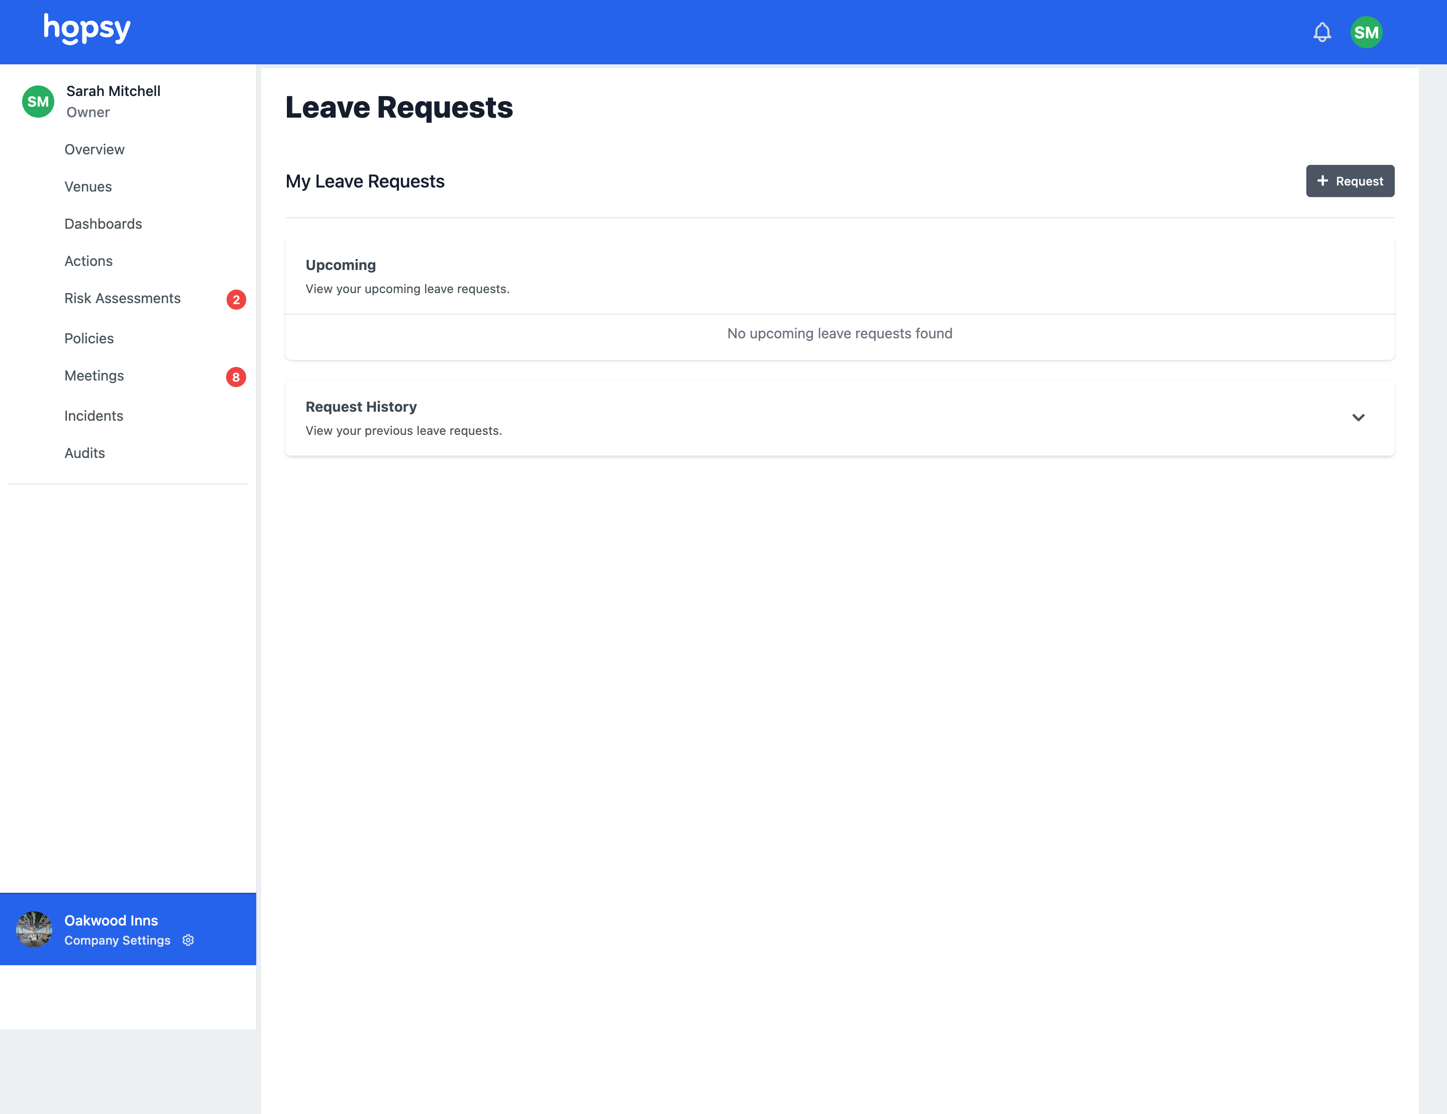Click the My Leave Requests heading
This screenshot has height=1114, width=1447.
click(365, 181)
